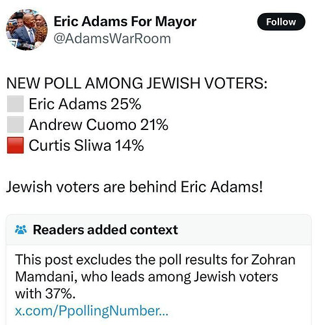Click the gray square beside Eric Adams 25%

pos(15,104)
